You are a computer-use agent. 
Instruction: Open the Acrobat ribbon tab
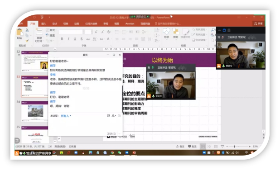tap(130, 24)
